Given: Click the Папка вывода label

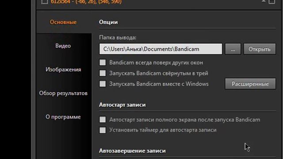Looking at the screenshot, I should (118, 38).
